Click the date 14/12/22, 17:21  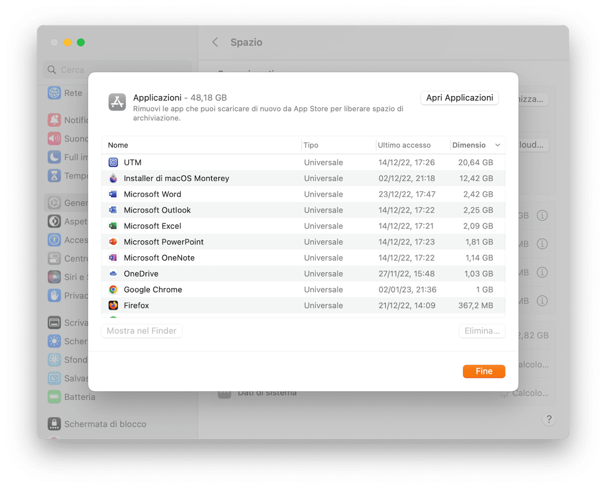pyautogui.click(x=406, y=226)
